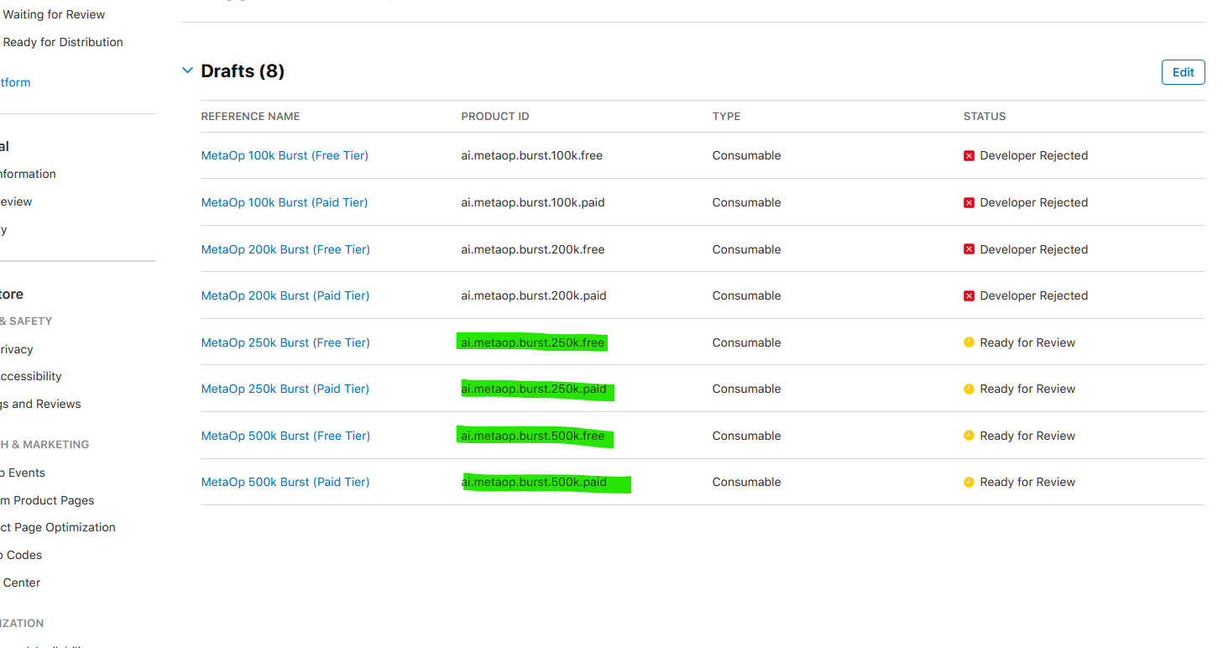
Task: Click the STATUS column header
Action: click(x=984, y=117)
